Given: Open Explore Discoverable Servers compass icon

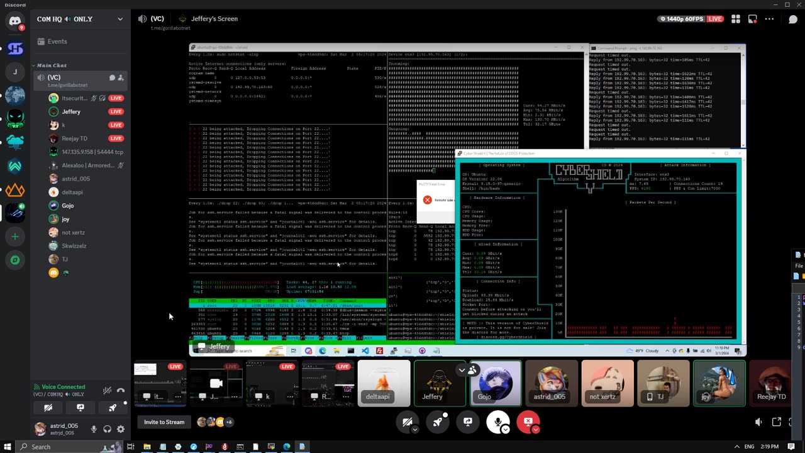Looking at the screenshot, I should [15, 260].
